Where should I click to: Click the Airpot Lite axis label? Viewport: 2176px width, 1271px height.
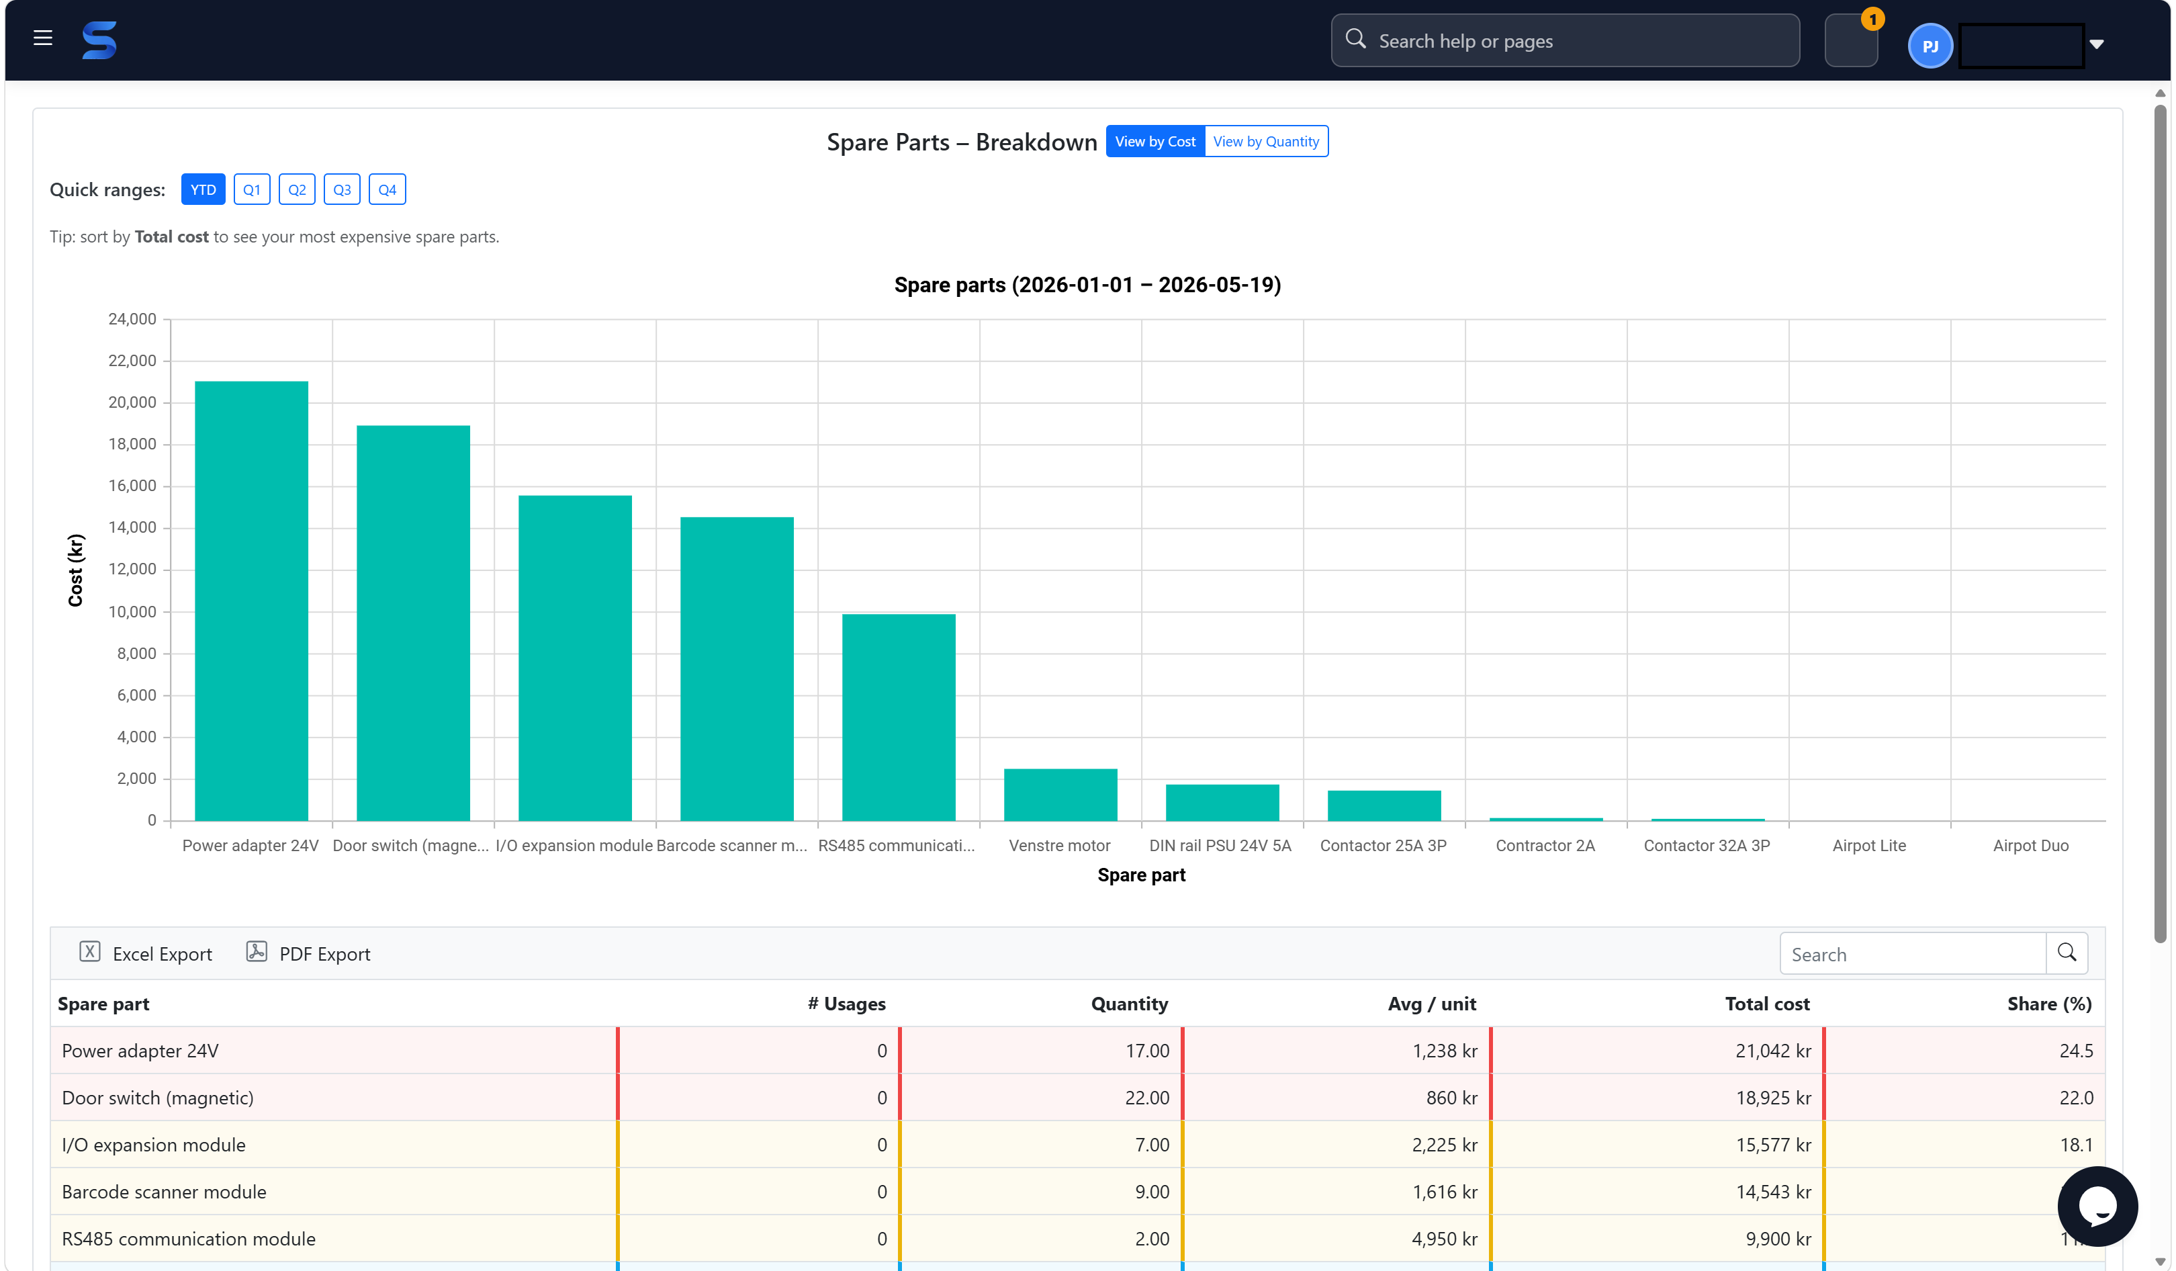click(x=1870, y=845)
